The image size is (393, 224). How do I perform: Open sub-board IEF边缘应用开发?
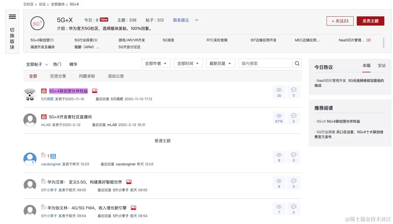pyautogui.click(x=264, y=40)
